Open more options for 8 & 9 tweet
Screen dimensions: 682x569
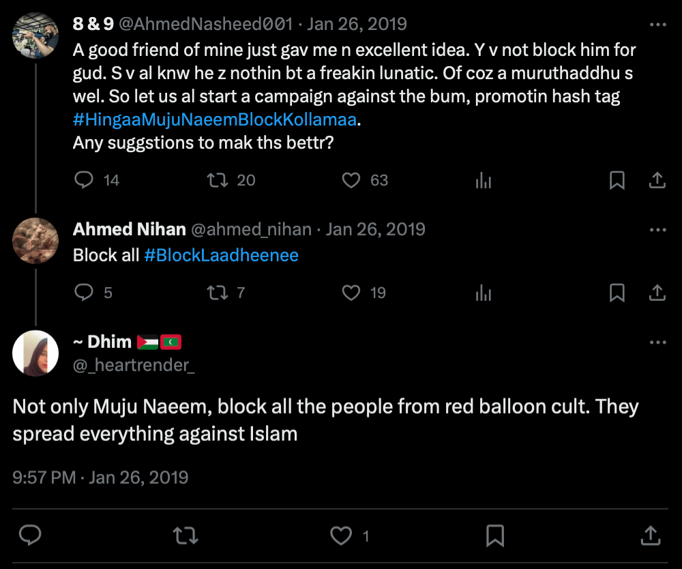click(657, 25)
